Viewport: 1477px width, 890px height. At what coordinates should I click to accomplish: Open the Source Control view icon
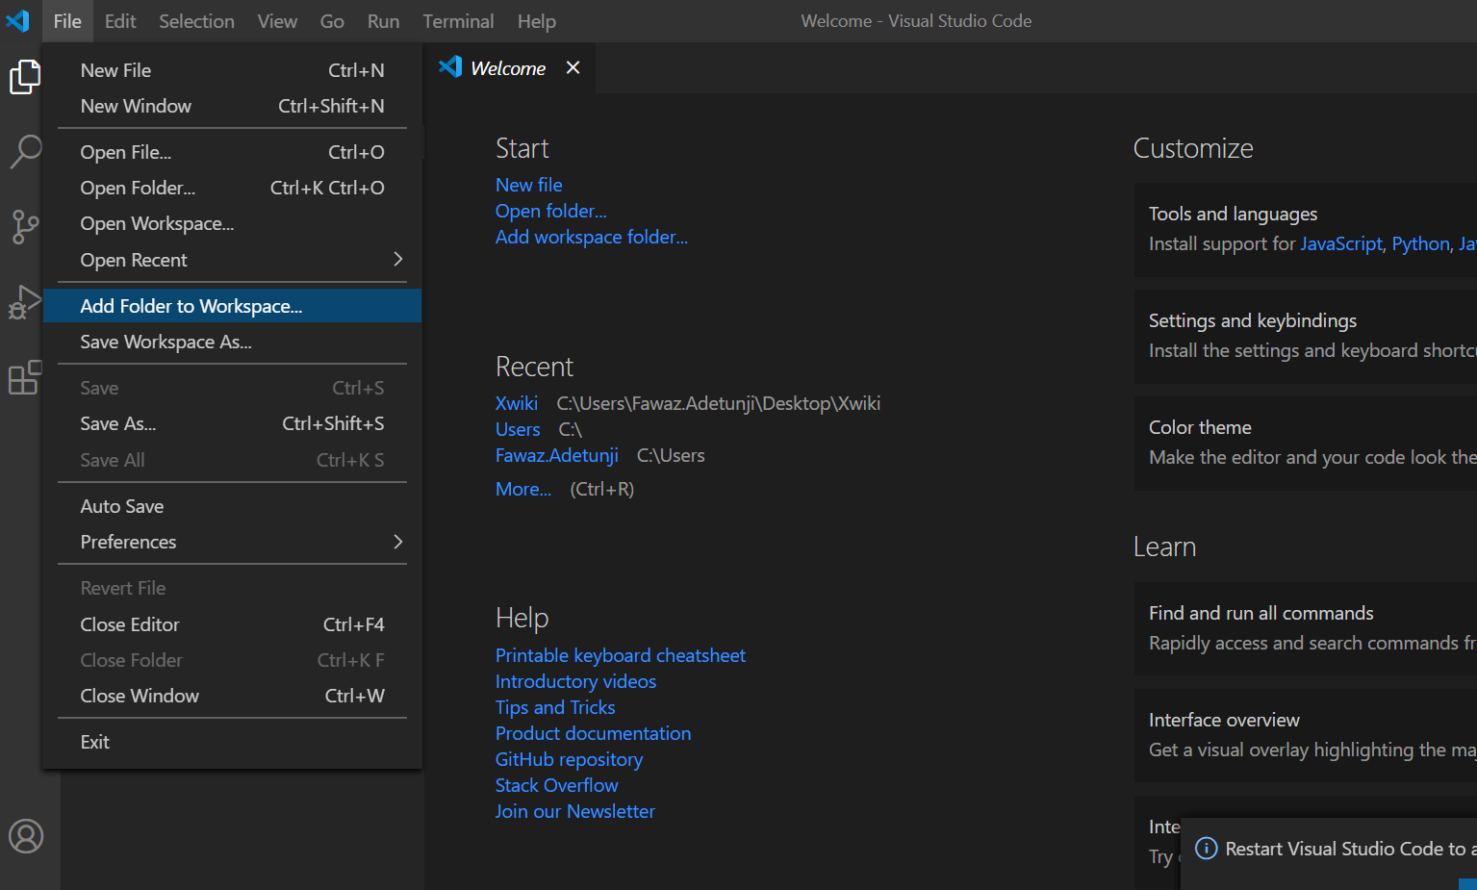click(x=25, y=227)
